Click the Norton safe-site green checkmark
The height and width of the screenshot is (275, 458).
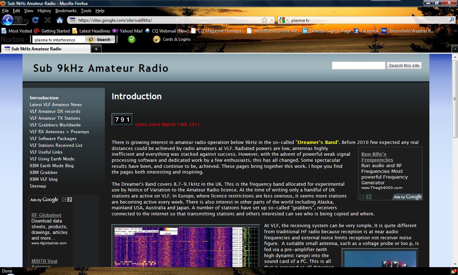(x=132, y=39)
